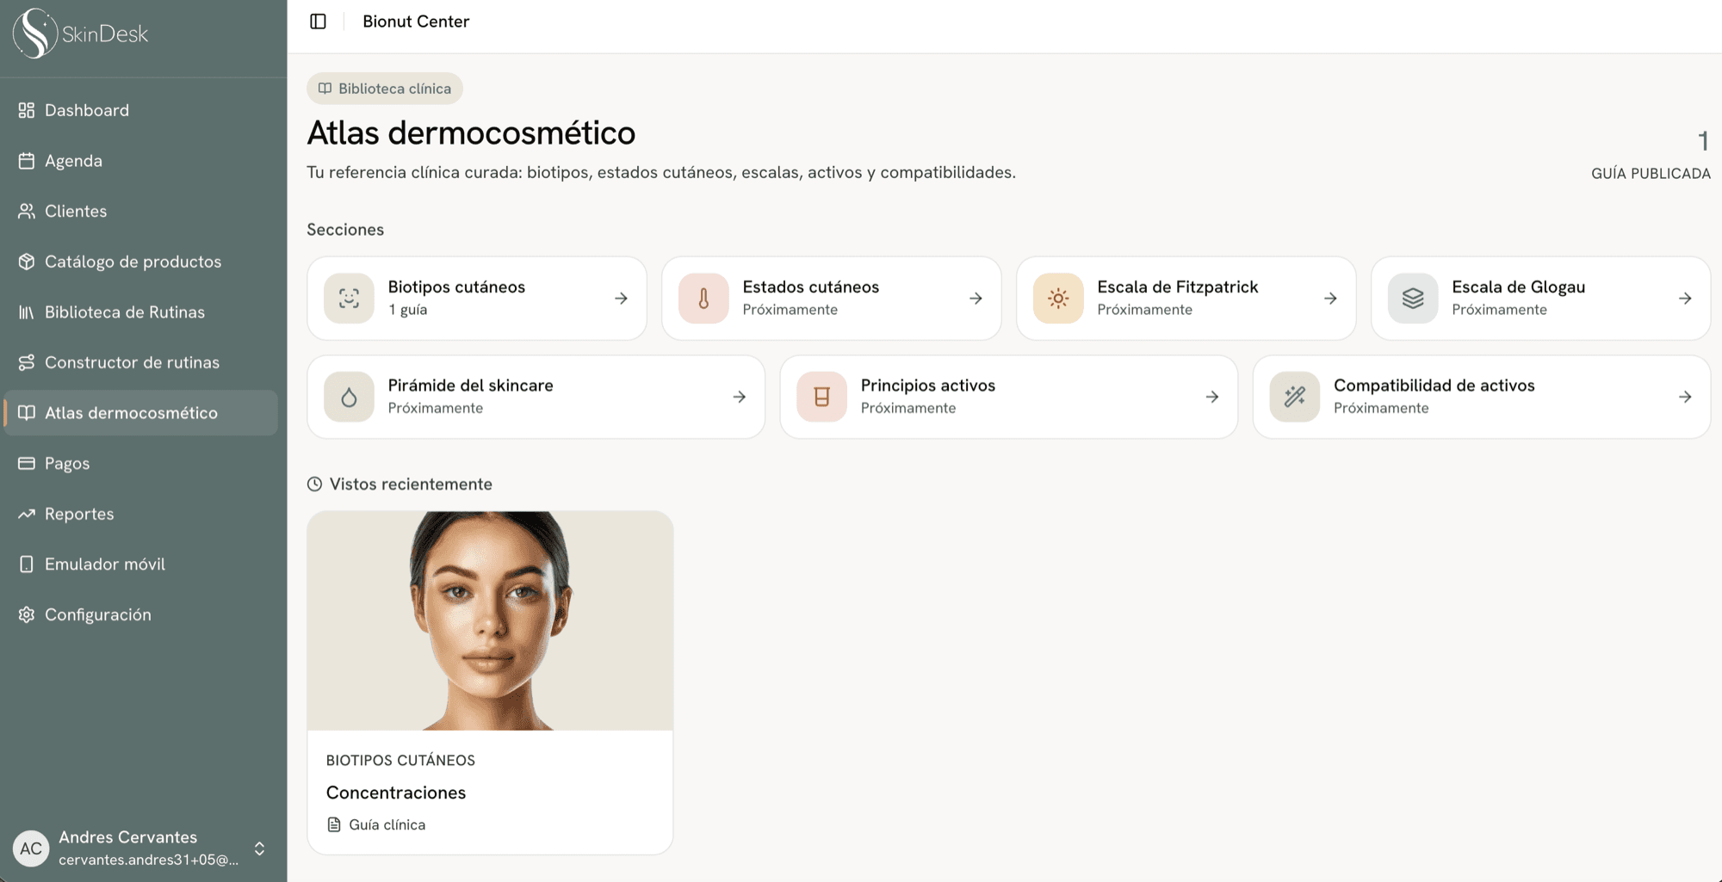1722x882 pixels.
Task: Open Clientes page
Action: (x=141, y=211)
